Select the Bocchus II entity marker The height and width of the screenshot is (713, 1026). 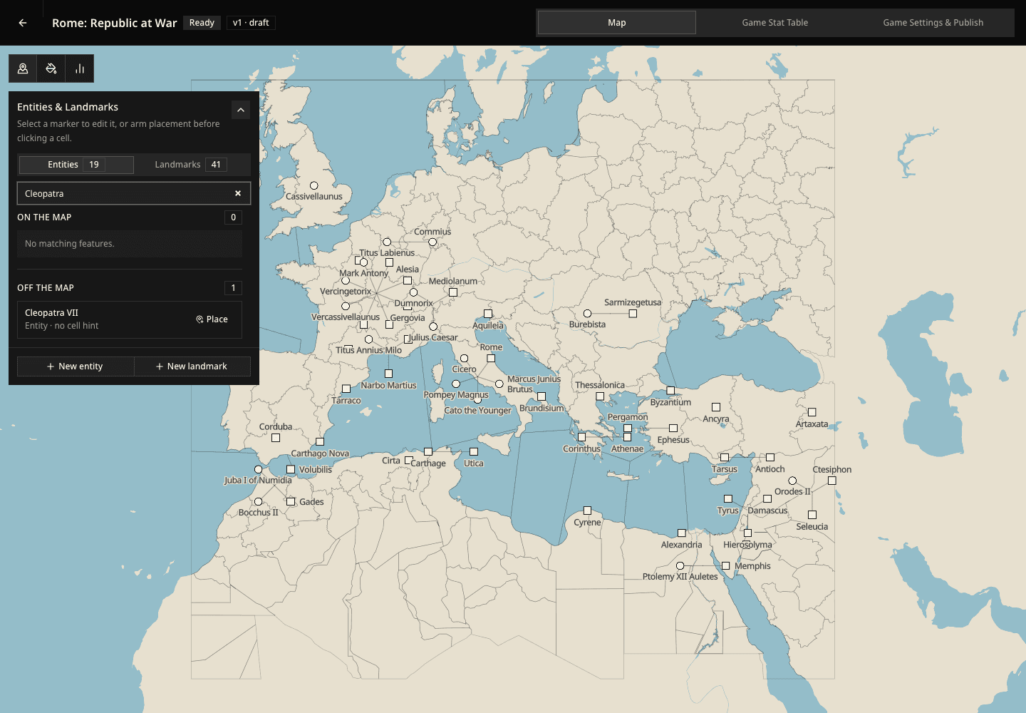click(x=258, y=502)
